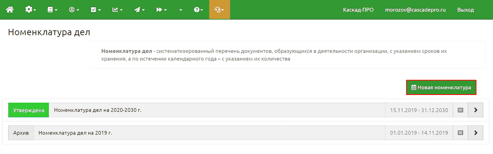Log out via Выход link
493x154 pixels.
click(465, 10)
